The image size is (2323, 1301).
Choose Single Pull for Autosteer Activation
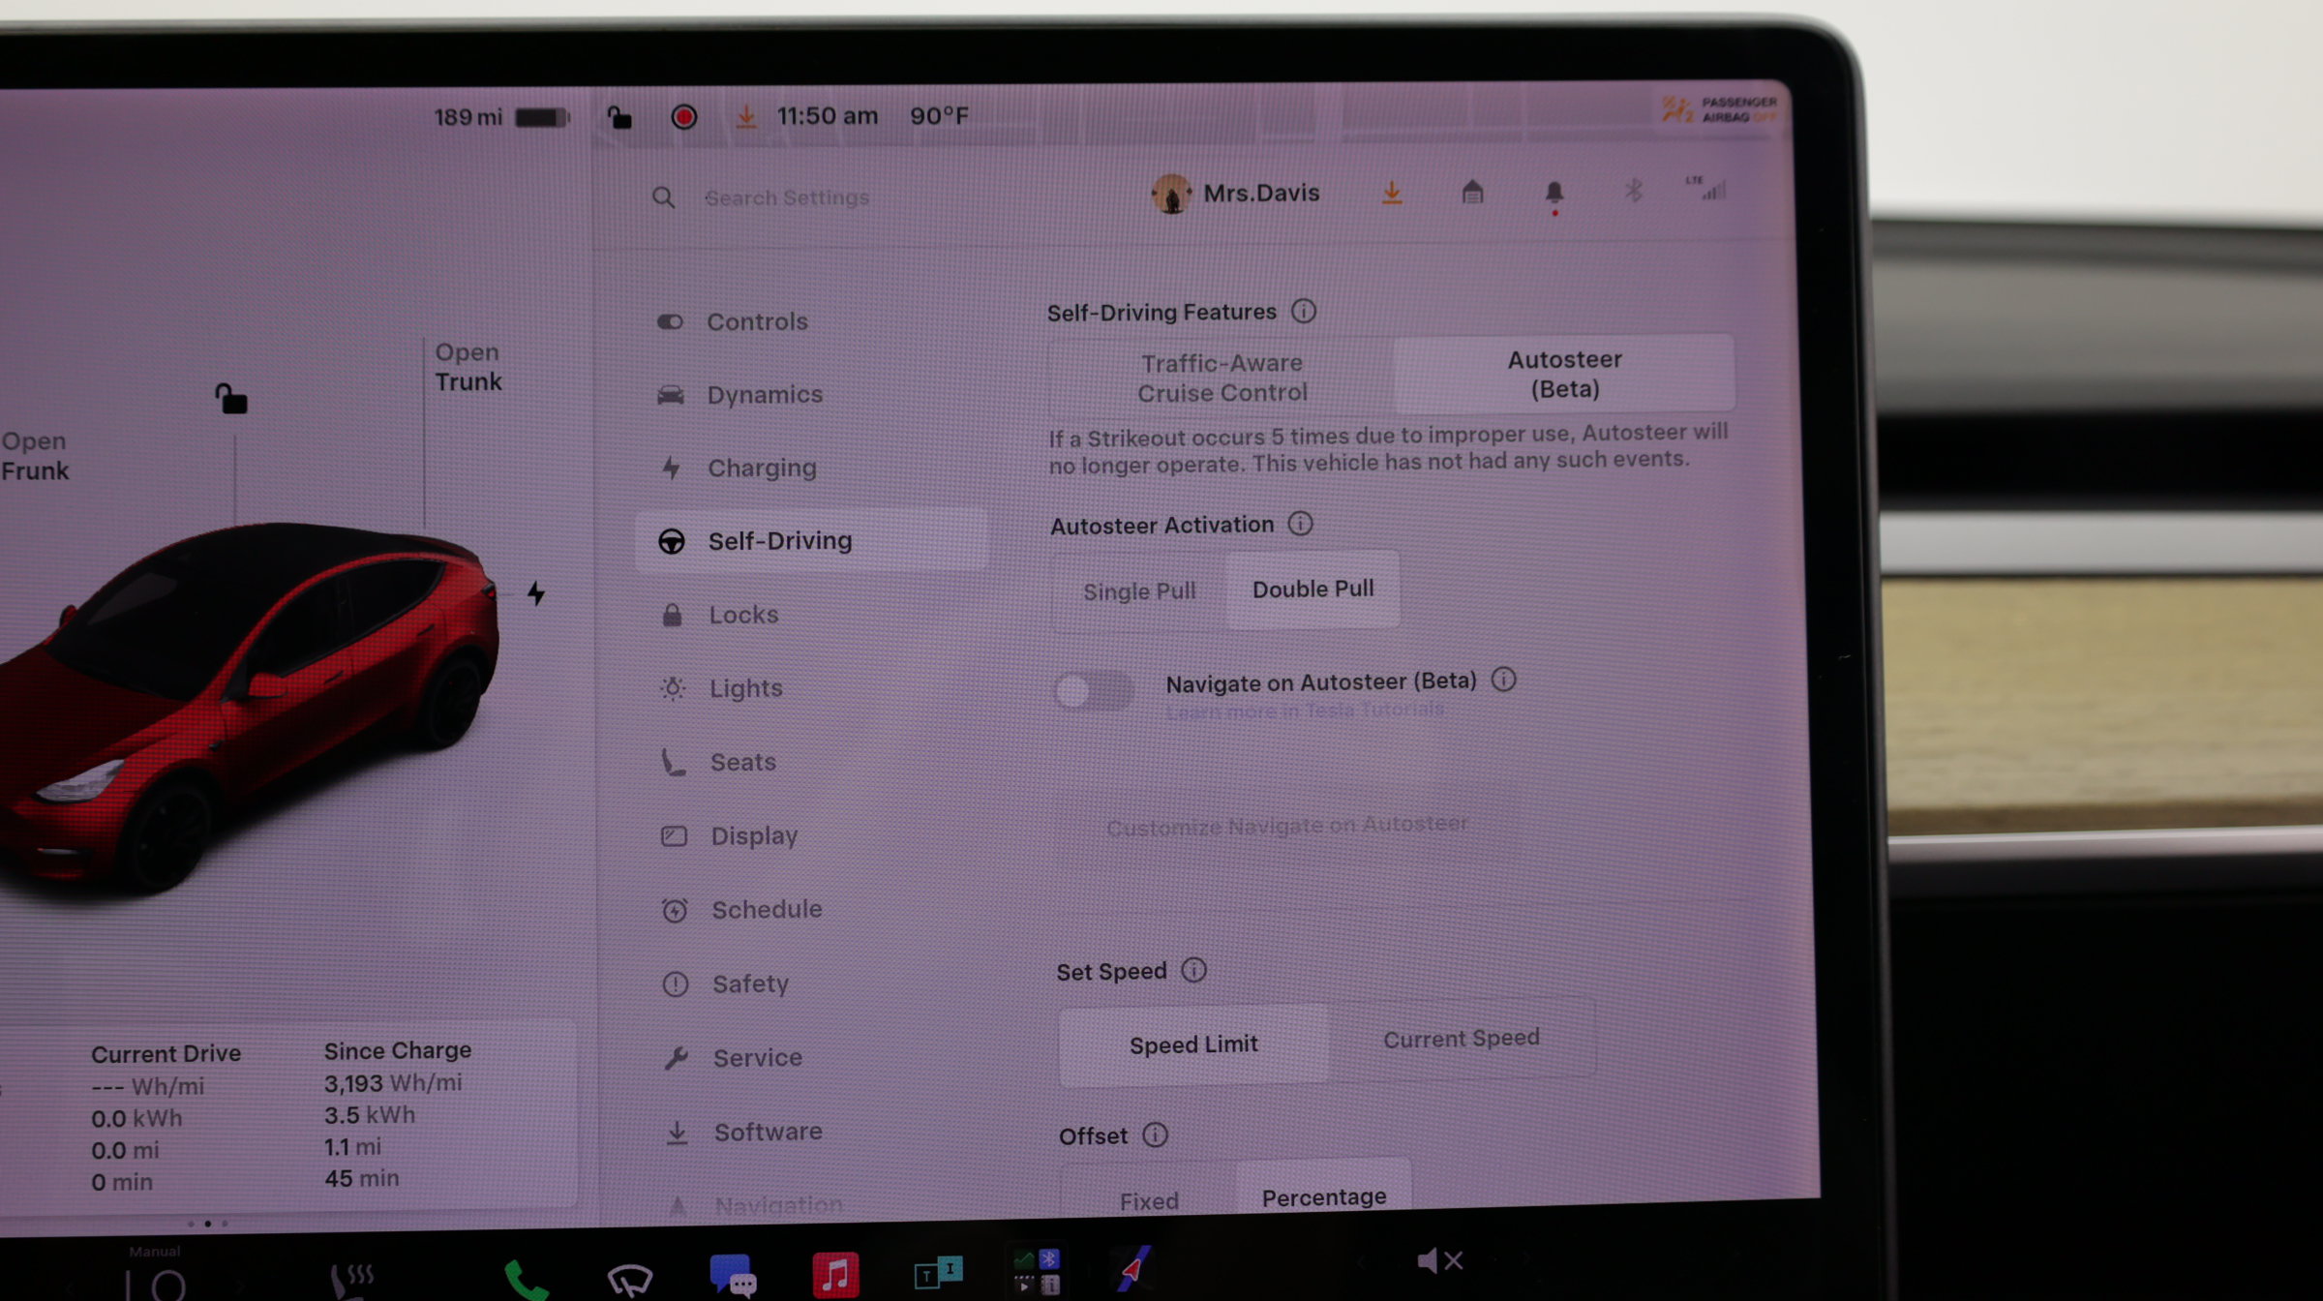click(1139, 591)
